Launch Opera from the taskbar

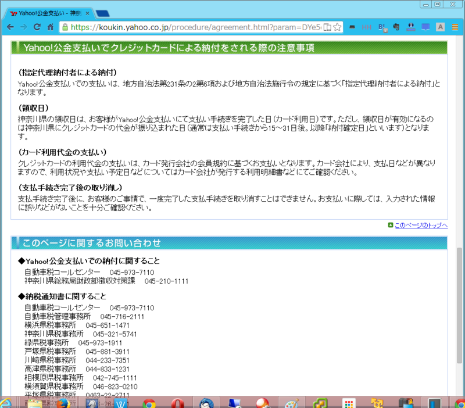pyautogui.click(x=177, y=404)
